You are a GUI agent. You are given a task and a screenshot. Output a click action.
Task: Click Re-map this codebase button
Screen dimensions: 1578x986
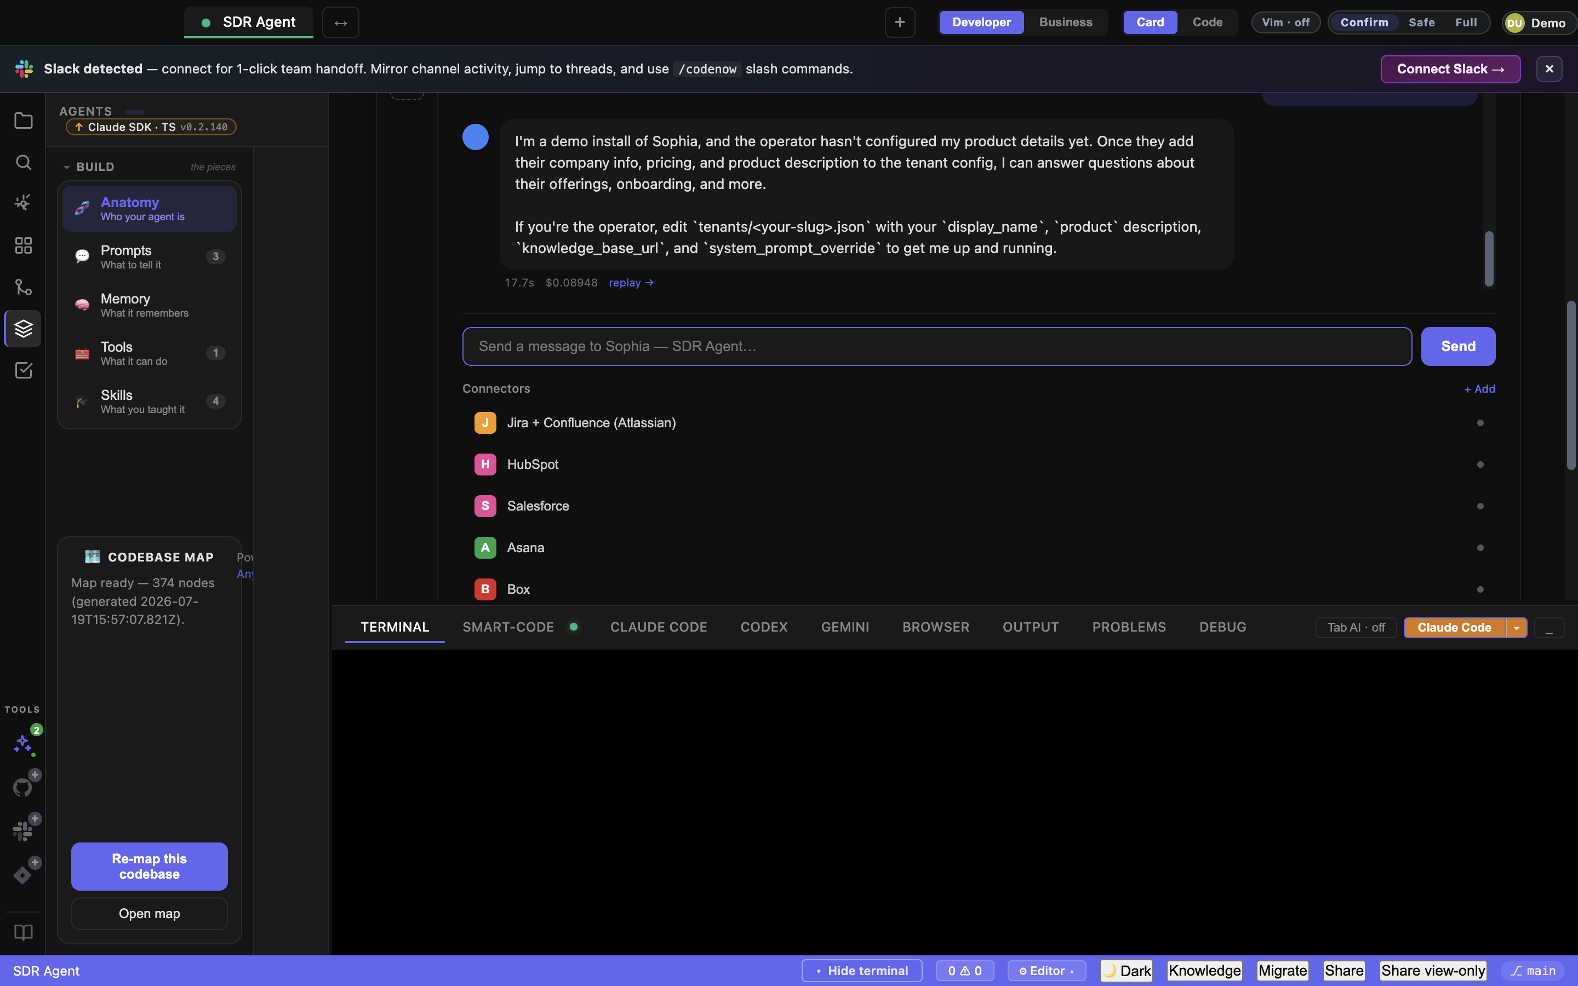click(150, 867)
